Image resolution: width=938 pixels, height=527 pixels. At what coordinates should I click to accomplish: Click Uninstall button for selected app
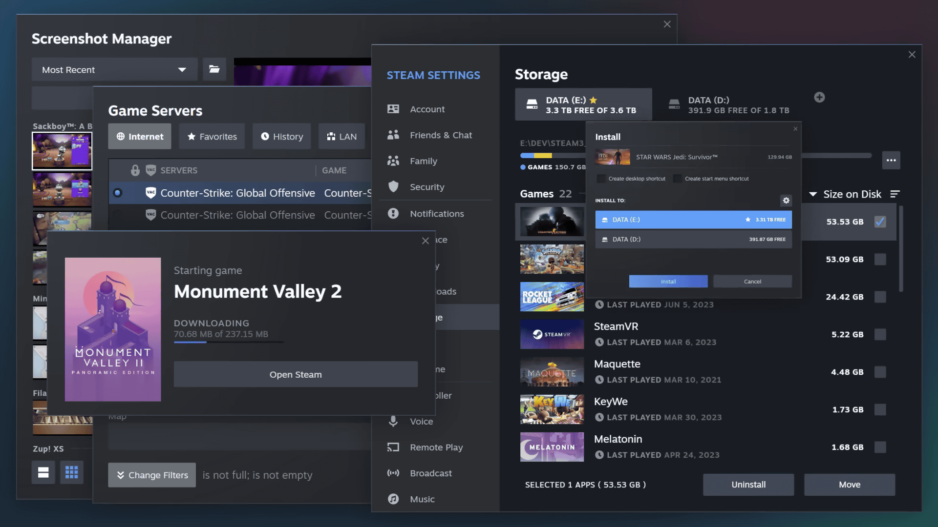[748, 484]
